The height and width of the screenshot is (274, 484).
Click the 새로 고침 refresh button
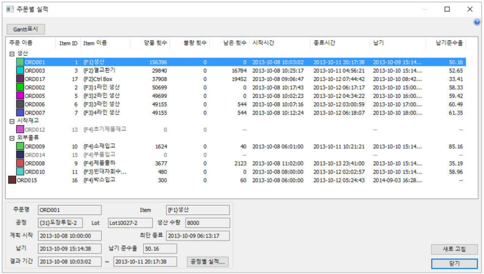coord(454,249)
